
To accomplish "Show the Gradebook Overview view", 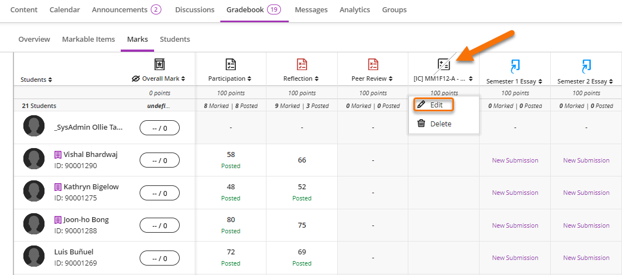I will [34, 40].
